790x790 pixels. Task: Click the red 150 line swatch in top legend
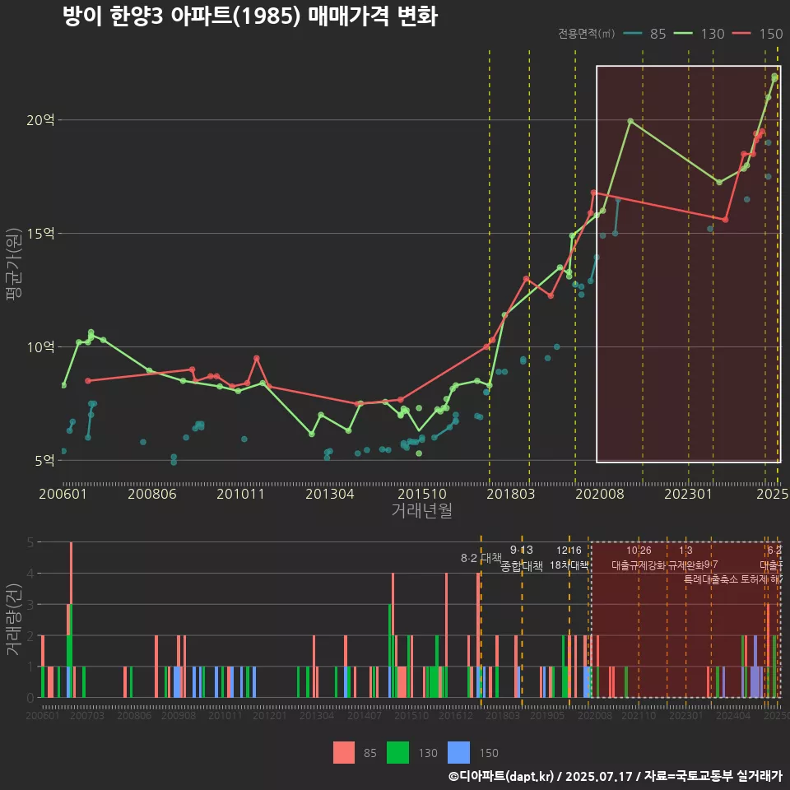pos(741,34)
